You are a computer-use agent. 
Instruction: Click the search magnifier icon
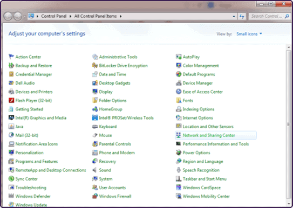tap(287, 16)
